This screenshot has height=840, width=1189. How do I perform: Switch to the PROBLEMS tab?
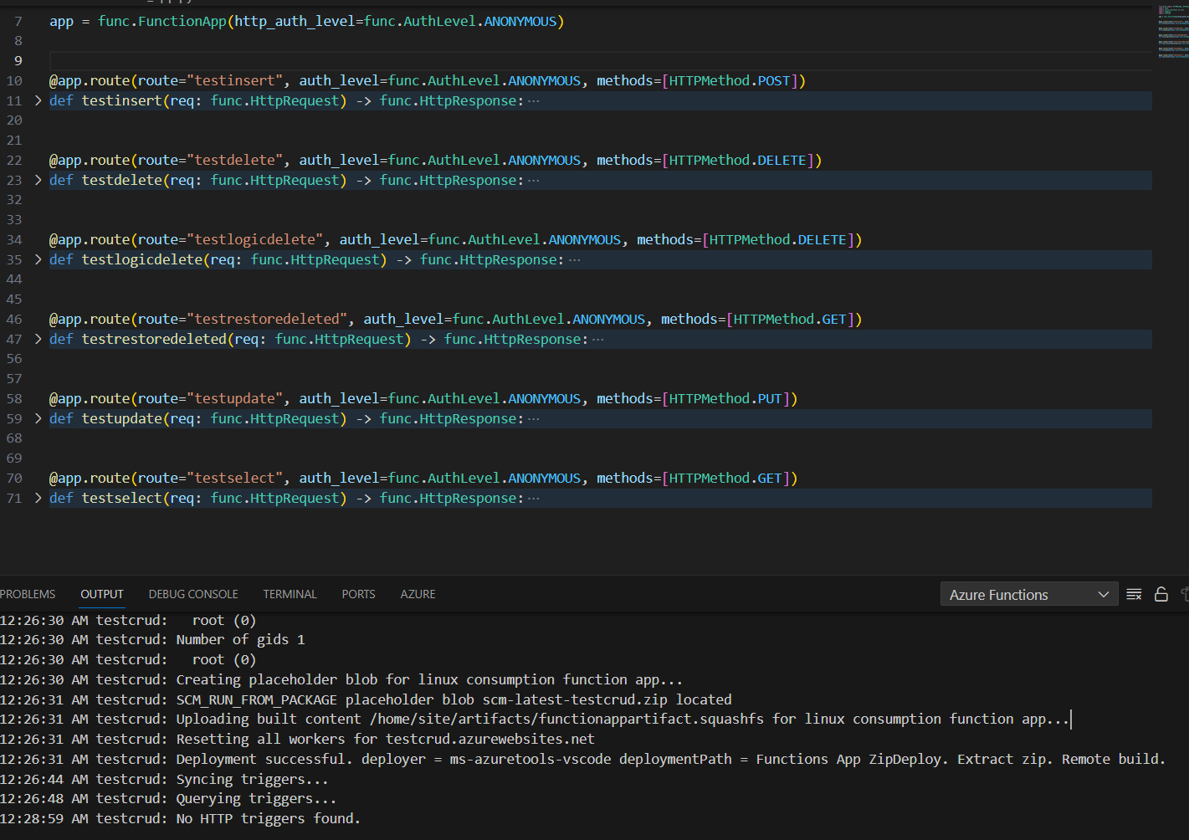[28, 594]
